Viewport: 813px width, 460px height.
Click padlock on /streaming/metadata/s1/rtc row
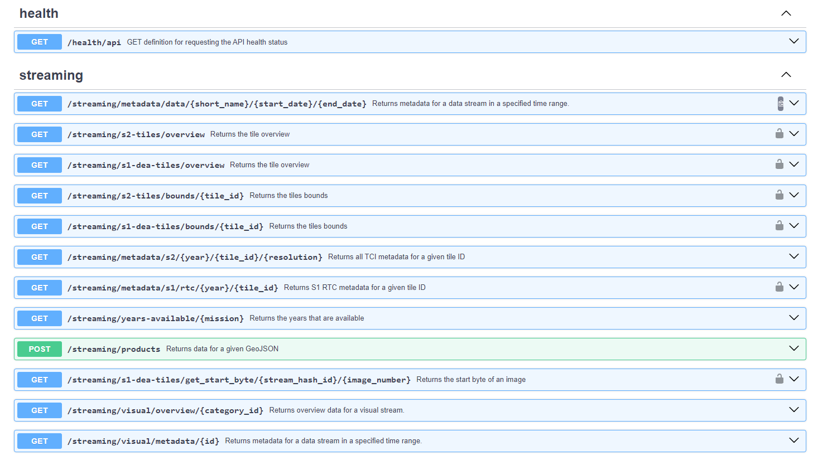click(x=780, y=287)
